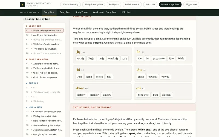Select line 06 So much shame and what
Screen dimensions: 219x137
tap(44, 53)
